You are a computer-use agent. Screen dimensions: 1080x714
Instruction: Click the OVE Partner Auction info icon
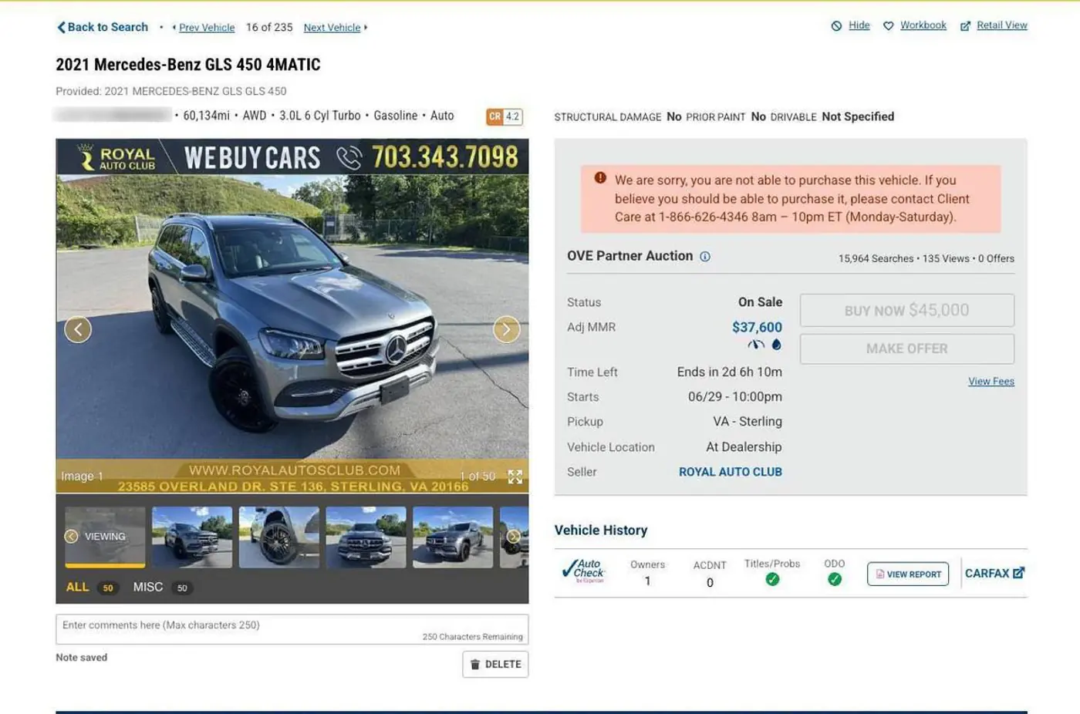705,257
